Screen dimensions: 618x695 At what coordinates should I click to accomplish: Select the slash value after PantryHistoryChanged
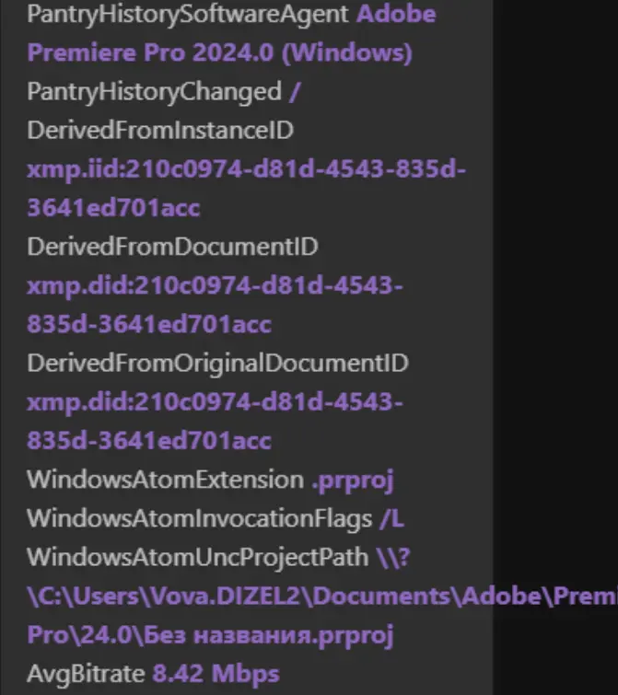point(295,92)
